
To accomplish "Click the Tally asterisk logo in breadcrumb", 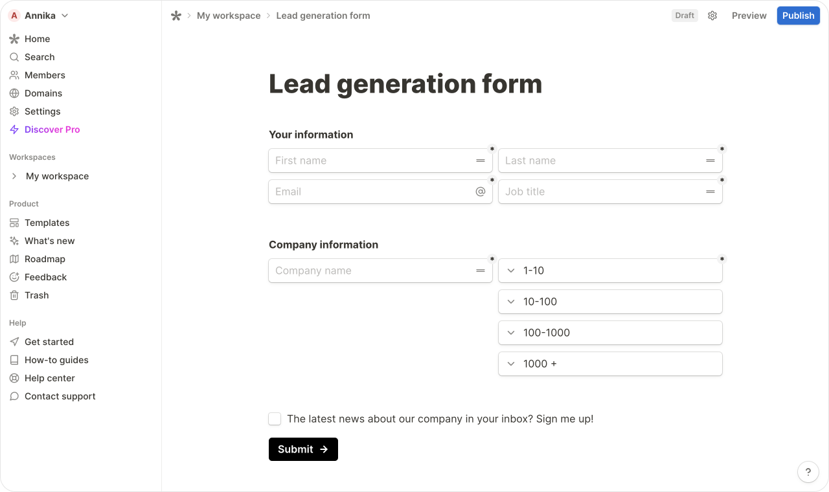I will click(x=176, y=16).
